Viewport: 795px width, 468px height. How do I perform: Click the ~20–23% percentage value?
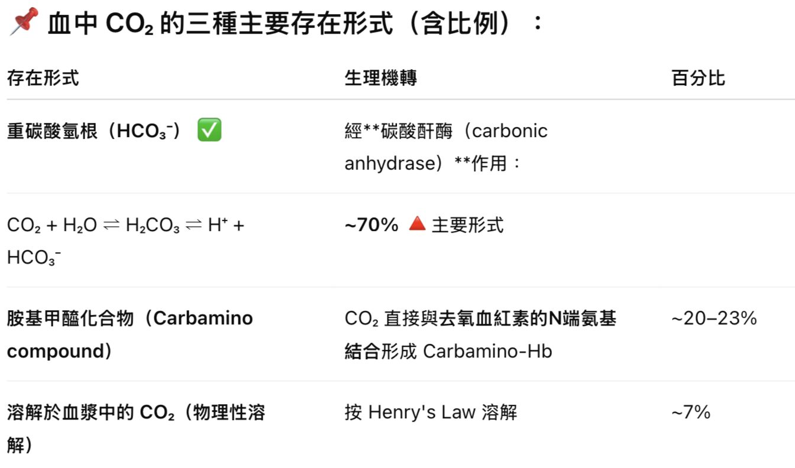pyautogui.click(x=714, y=319)
